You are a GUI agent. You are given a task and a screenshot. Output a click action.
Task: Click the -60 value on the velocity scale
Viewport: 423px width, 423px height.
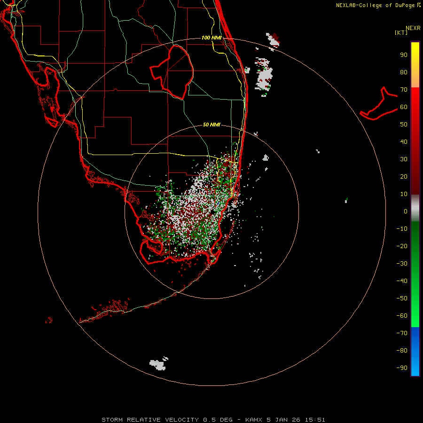point(402,316)
